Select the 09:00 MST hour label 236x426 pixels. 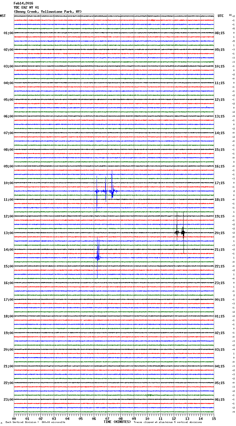[8, 166]
